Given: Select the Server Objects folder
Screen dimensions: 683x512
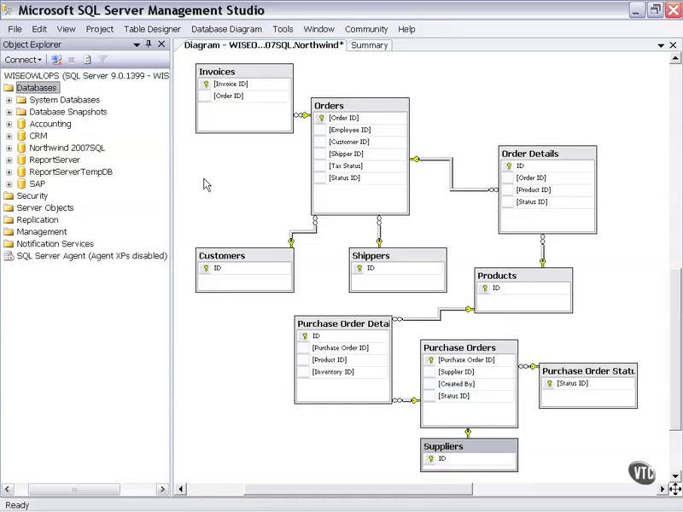Looking at the screenshot, I should (x=45, y=207).
